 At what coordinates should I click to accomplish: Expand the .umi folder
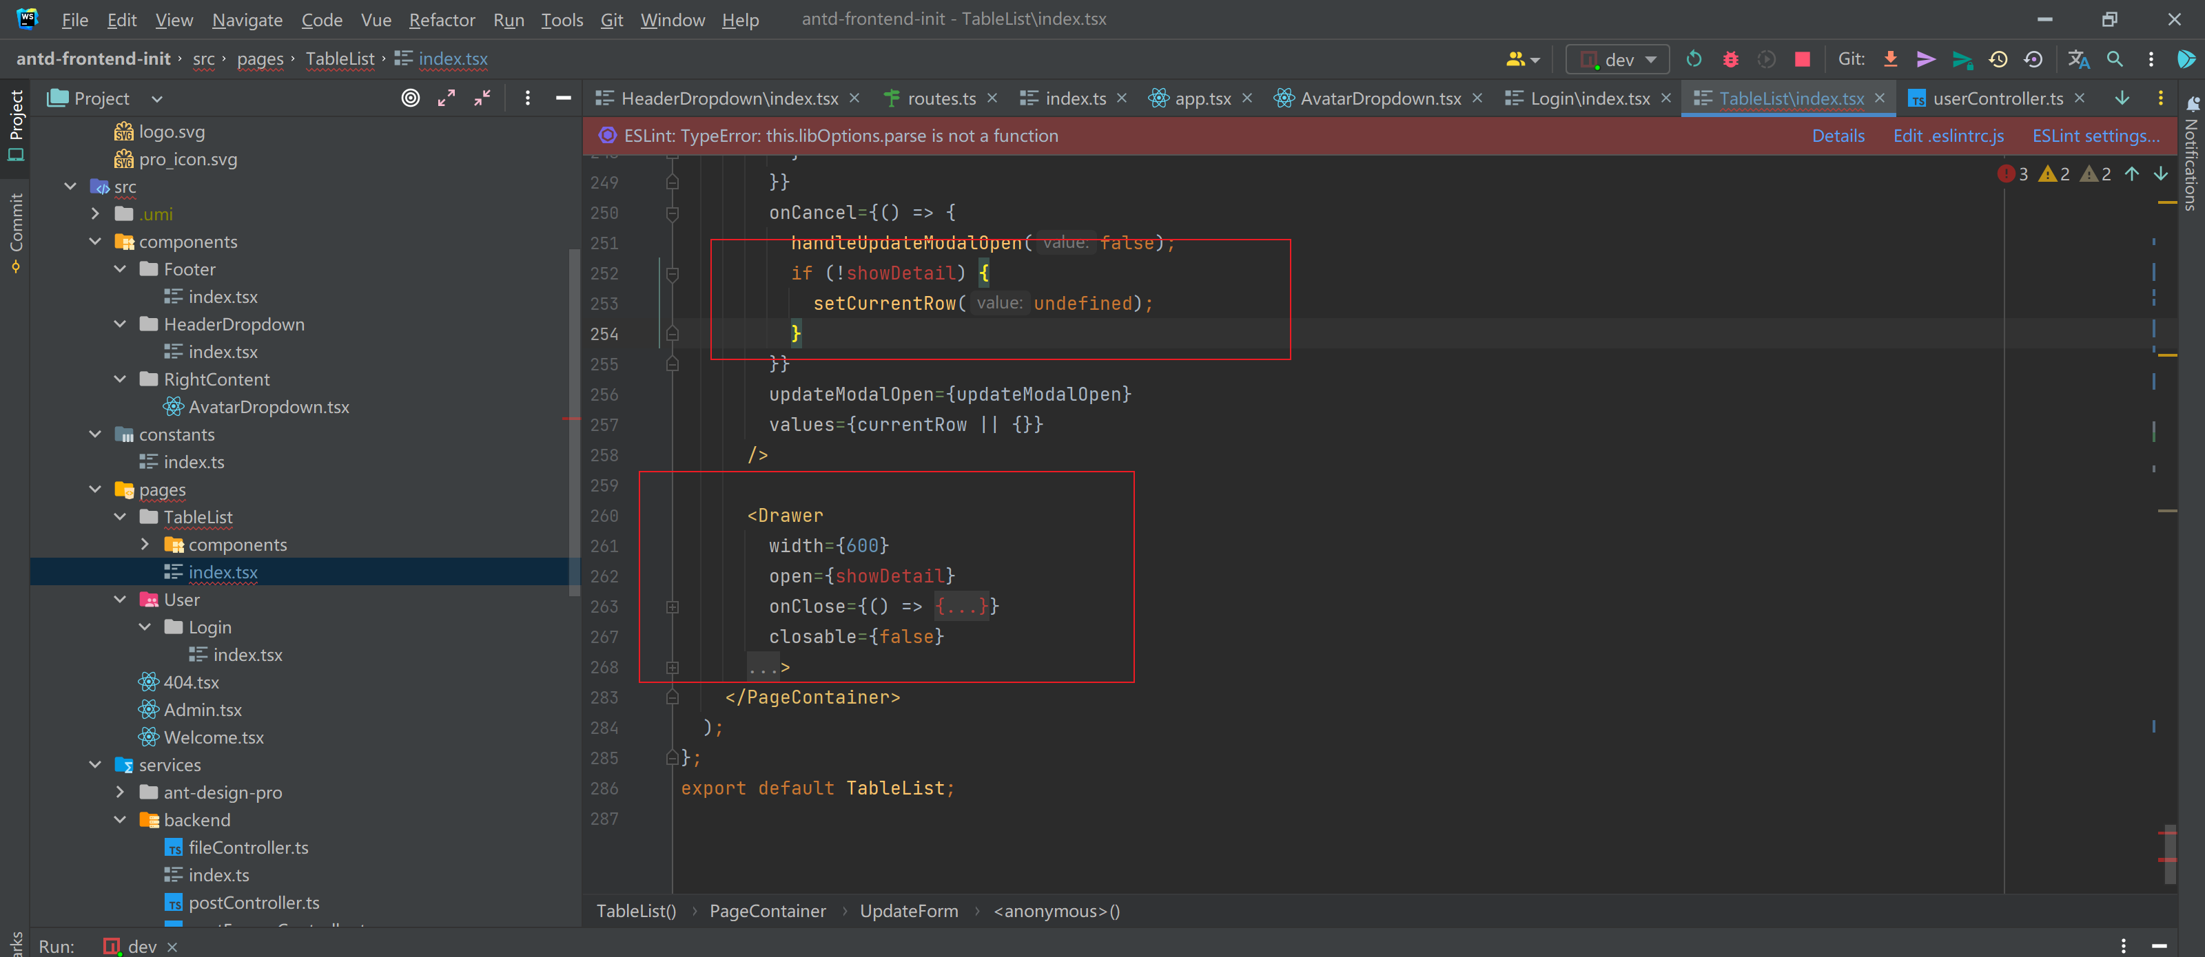95,214
